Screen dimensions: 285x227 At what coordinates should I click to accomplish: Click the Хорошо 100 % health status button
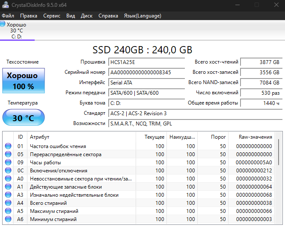coord(24,81)
